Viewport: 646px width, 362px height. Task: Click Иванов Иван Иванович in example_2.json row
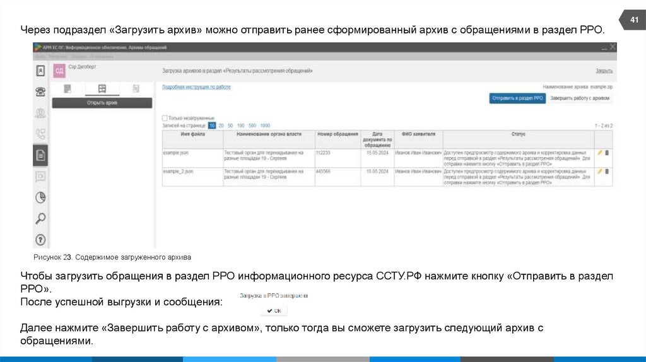(418, 172)
